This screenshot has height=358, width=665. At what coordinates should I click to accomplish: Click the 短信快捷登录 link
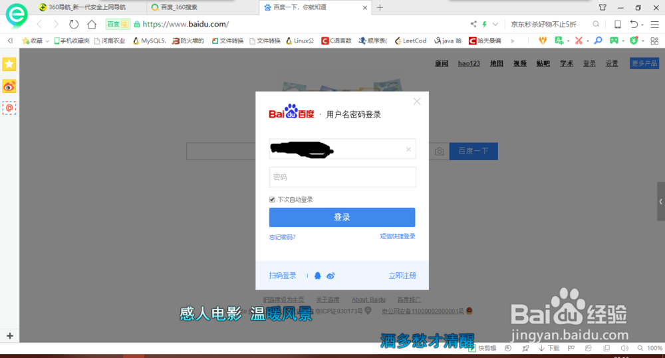(398, 236)
